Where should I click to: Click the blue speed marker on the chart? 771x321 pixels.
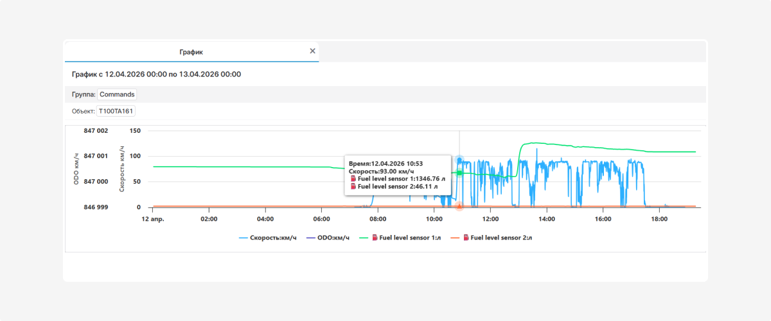click(459, 160)
